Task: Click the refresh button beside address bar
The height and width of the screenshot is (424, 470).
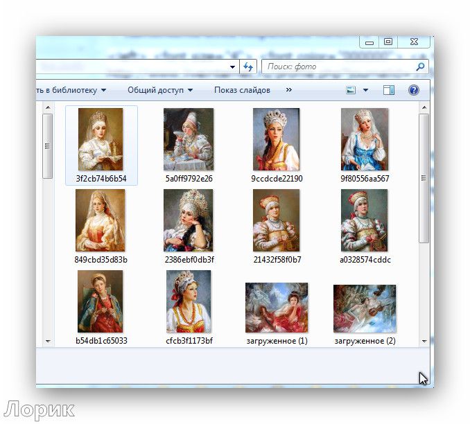Action: point(248,67)
